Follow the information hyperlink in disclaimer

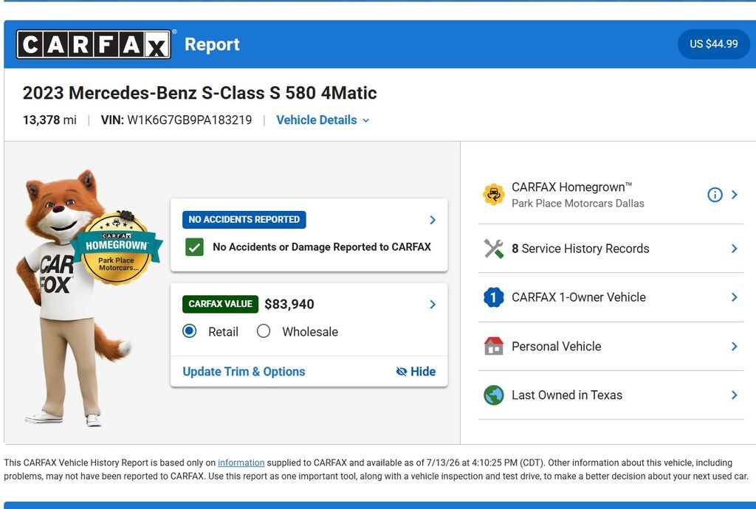[241, 463]
